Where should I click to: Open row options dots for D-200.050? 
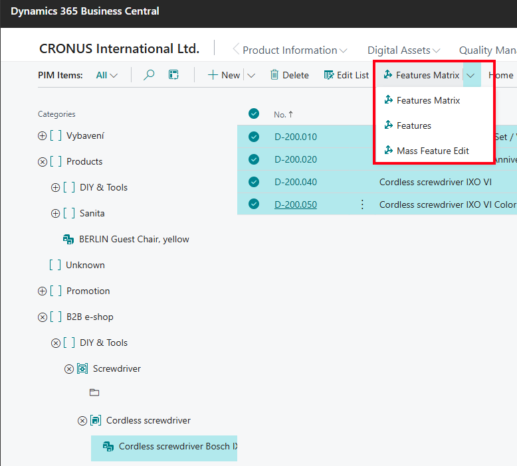(362, 204)
